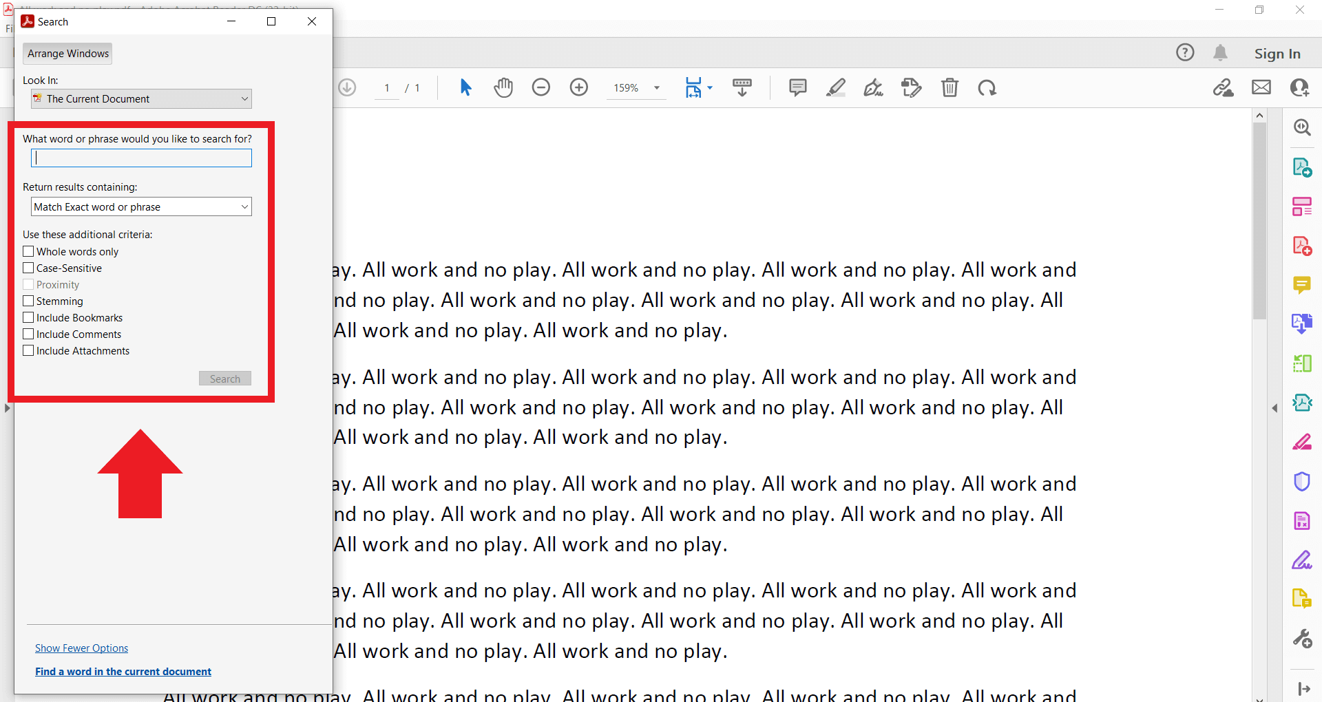Click the read mode keyboard icon

[742, 87]
